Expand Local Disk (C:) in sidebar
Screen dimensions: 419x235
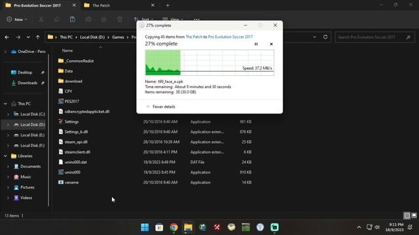[x=8, y=114]
